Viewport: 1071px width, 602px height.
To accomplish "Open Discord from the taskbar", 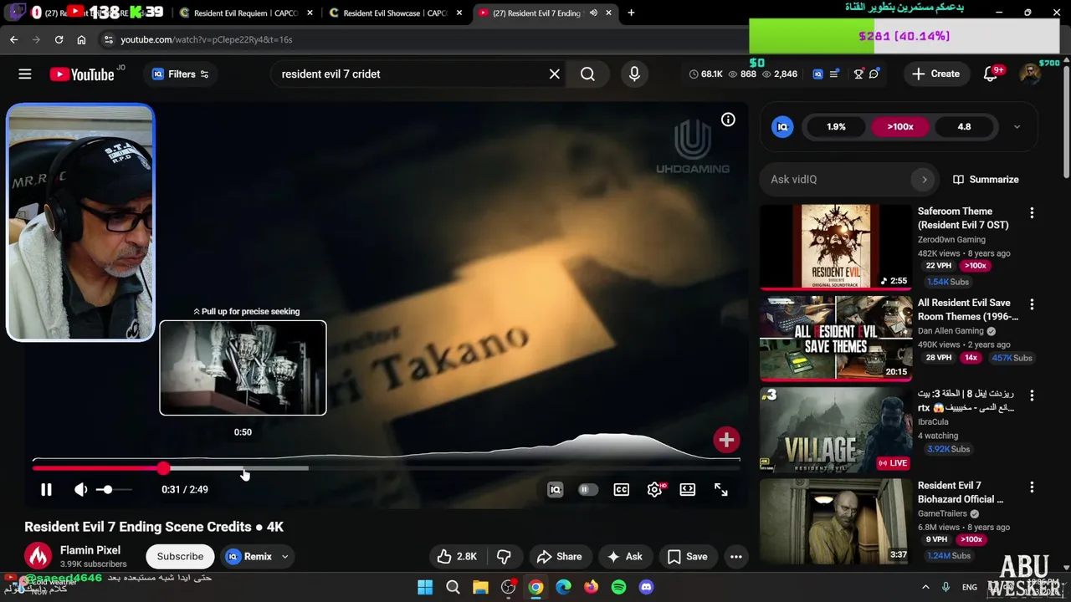I will coord(646,587).
